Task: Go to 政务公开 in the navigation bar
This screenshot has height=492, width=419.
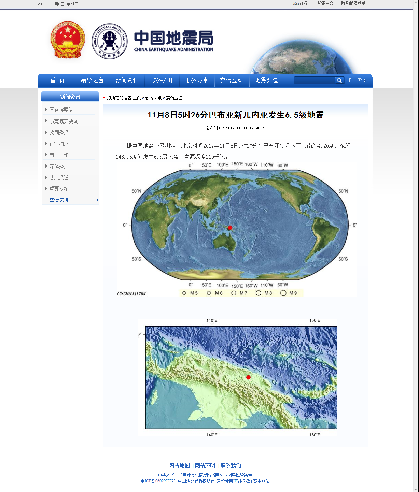Action: (x=162, y=81)
